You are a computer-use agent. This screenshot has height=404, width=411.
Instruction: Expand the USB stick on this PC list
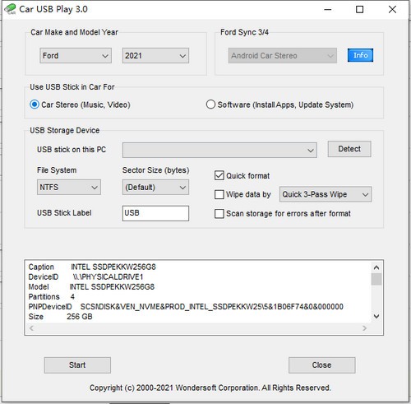[x=219, y=150]
